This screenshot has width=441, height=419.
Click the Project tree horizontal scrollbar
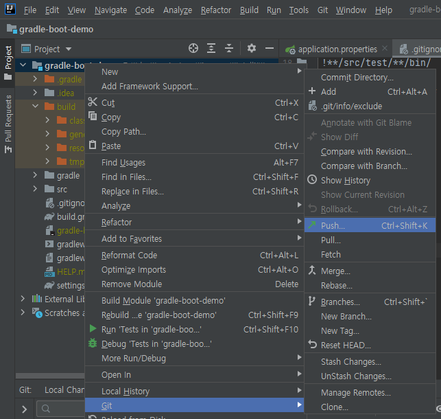pyautogui.click(x=50, y=376)
